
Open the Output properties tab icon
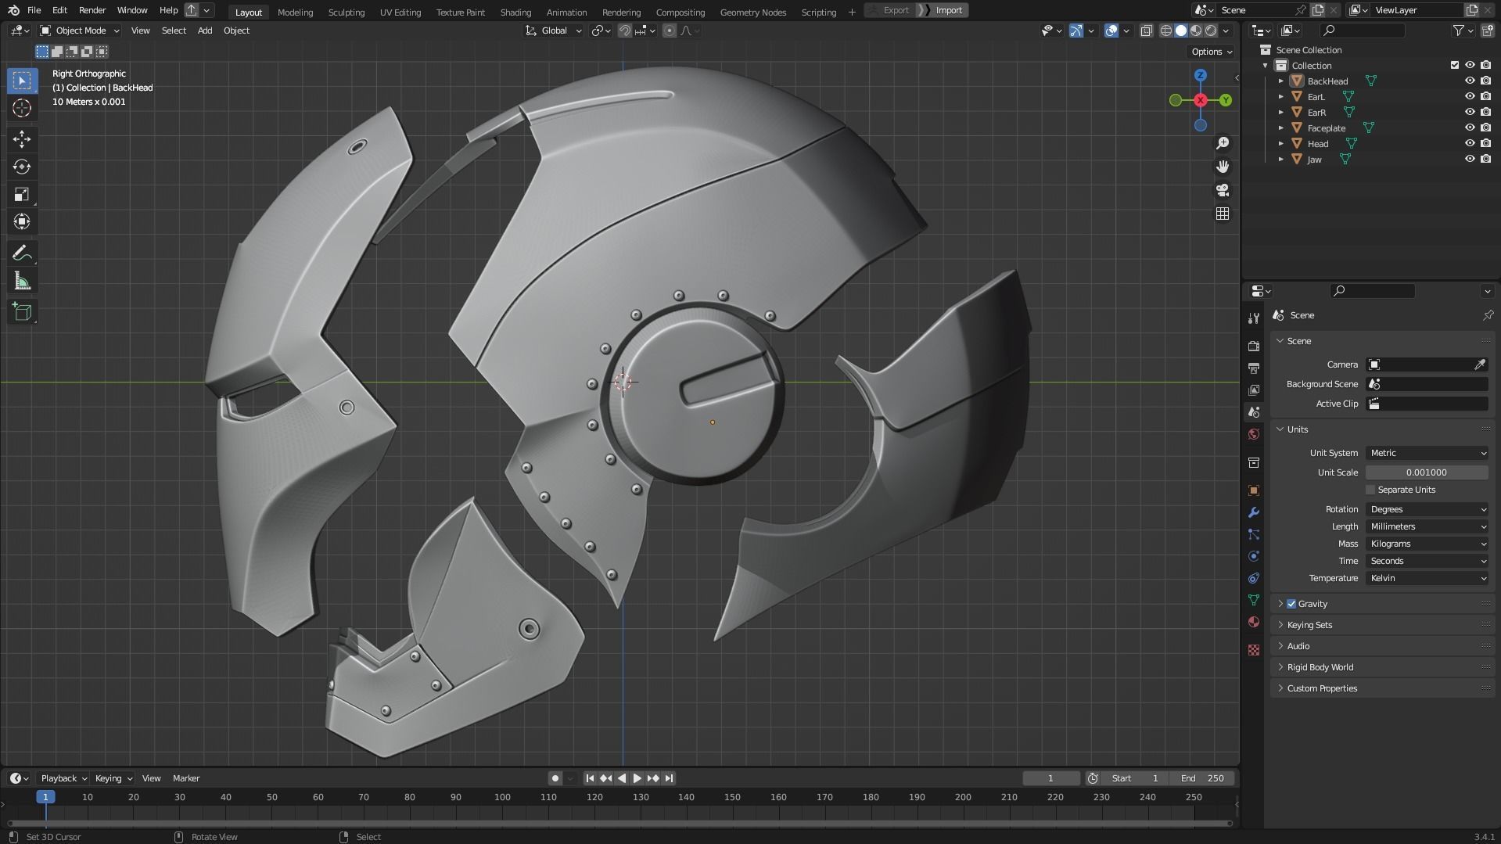(x=1254, y=368)
